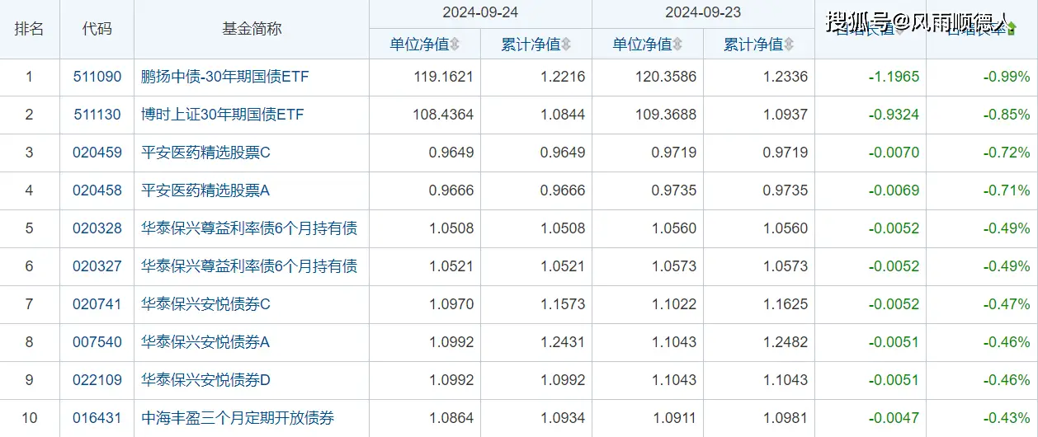The image size is (1038, 437).
Task: Click sort arrows beside 2024-09-23 累计净值
Action: [x=789, y=44]
